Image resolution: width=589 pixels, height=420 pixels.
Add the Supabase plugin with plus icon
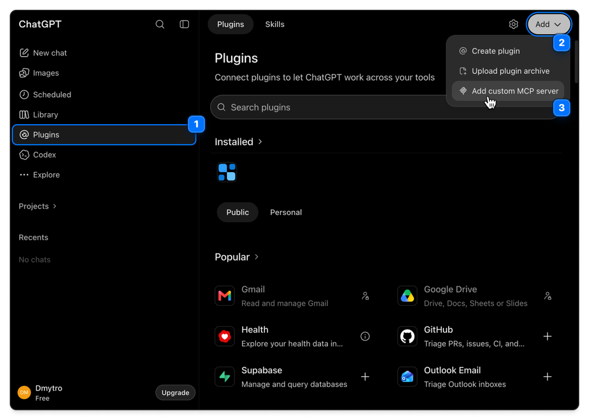[365, 377]
